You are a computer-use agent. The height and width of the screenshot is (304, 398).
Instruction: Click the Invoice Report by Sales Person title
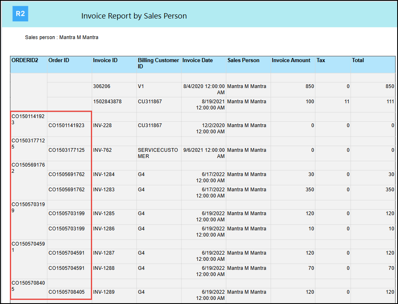(x=134, y=16)
